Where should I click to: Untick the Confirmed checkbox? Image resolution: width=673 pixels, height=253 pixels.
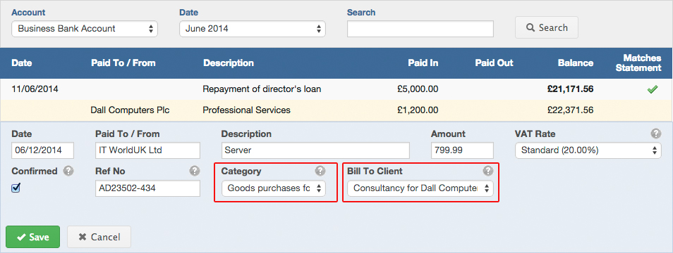click(x=16, y=188)
